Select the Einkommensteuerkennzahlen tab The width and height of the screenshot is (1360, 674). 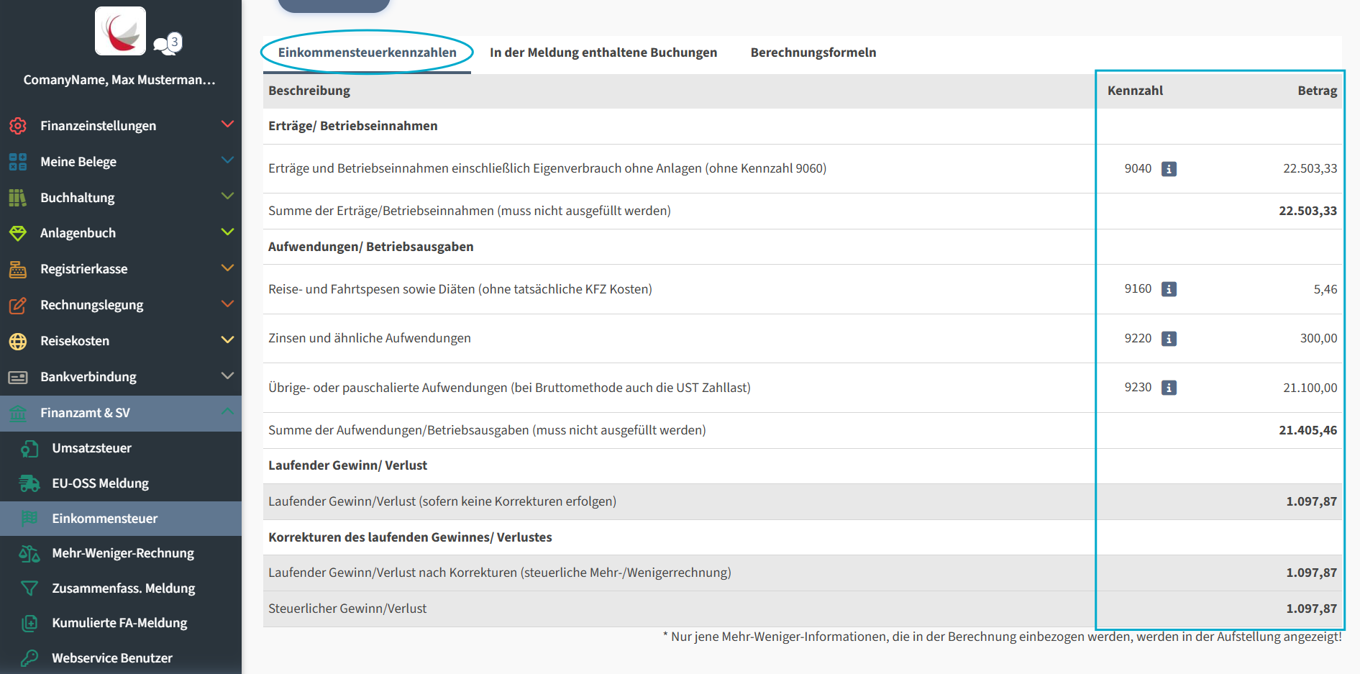coord(368,52)
